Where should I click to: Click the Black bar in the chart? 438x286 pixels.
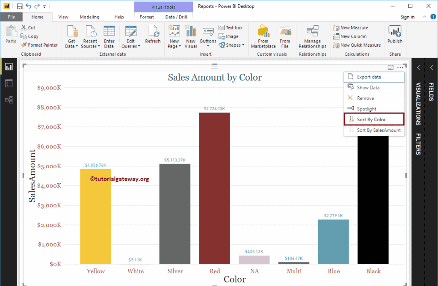coord(373,200)
